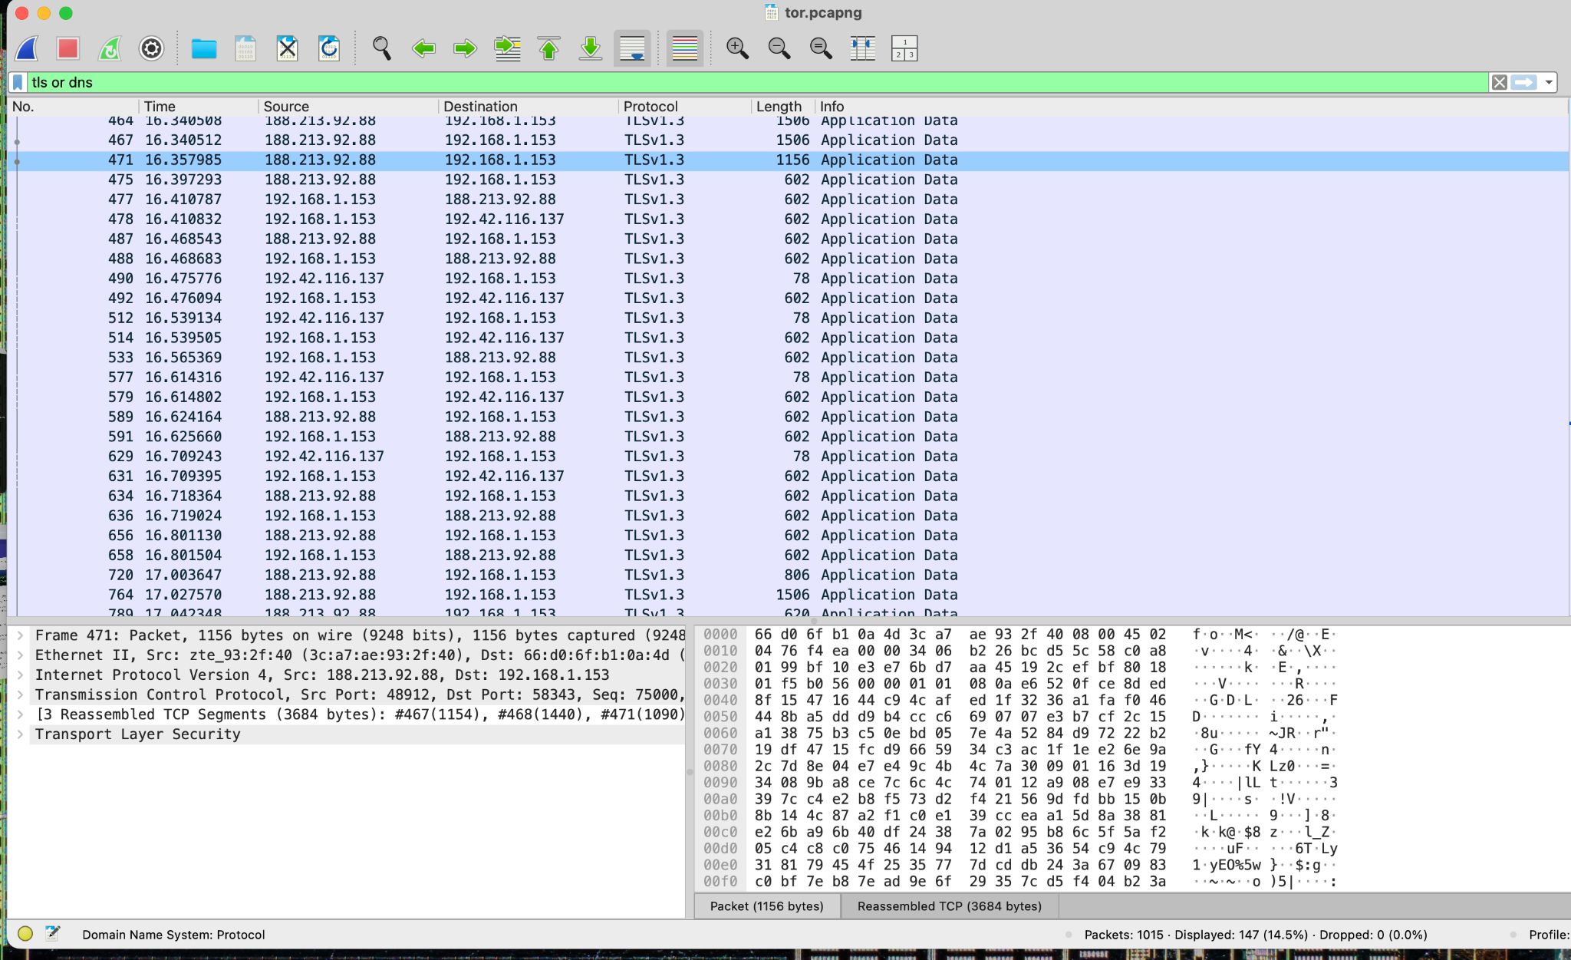Select packet number 490 with length 78

tap(788, 279)
